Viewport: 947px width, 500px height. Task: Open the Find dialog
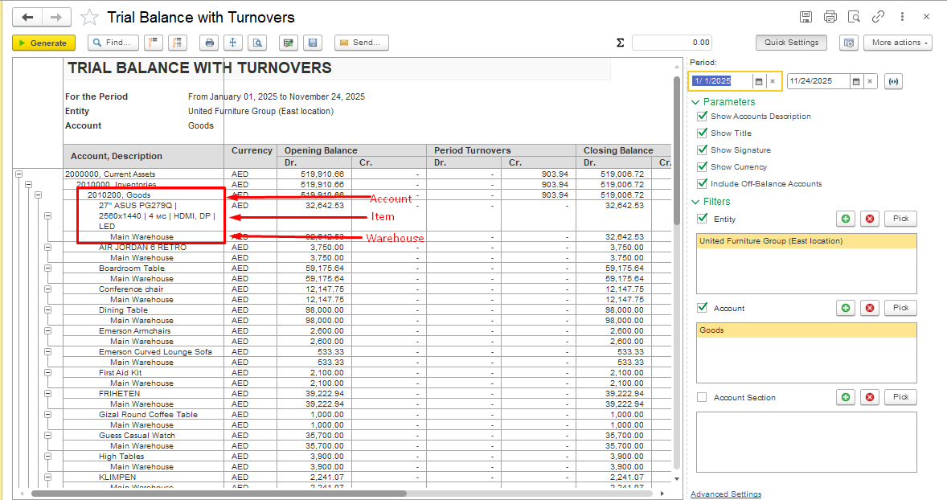click(113, 43)
